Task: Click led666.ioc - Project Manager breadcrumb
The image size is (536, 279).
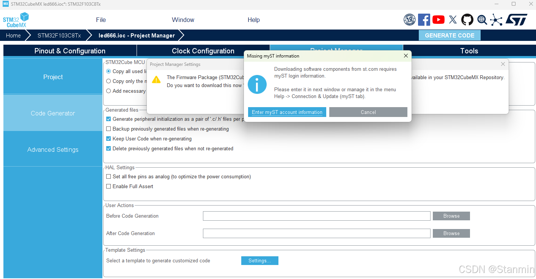Action: point(137,35)
